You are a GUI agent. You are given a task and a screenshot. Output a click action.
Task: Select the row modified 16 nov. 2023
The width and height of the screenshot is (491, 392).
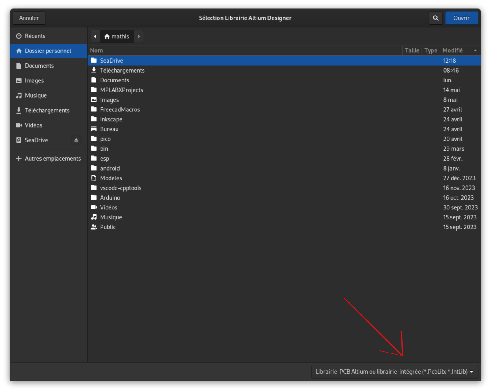[x=284, y=188]
